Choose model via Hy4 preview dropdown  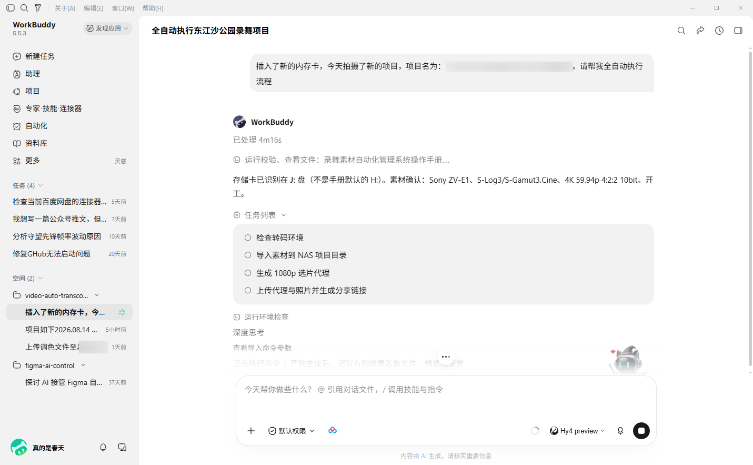(577, 431)
